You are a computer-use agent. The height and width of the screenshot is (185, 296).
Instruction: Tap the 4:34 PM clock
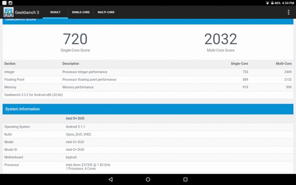coord(288,3)
